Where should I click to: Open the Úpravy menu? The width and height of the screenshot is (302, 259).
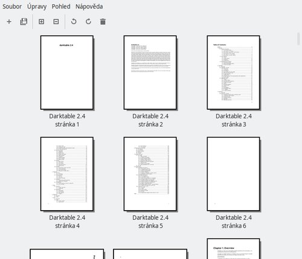[37, 7]
